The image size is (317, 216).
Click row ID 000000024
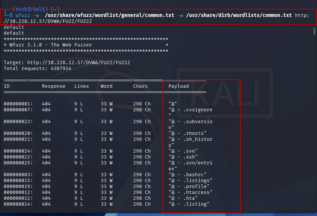click(18, 151)
